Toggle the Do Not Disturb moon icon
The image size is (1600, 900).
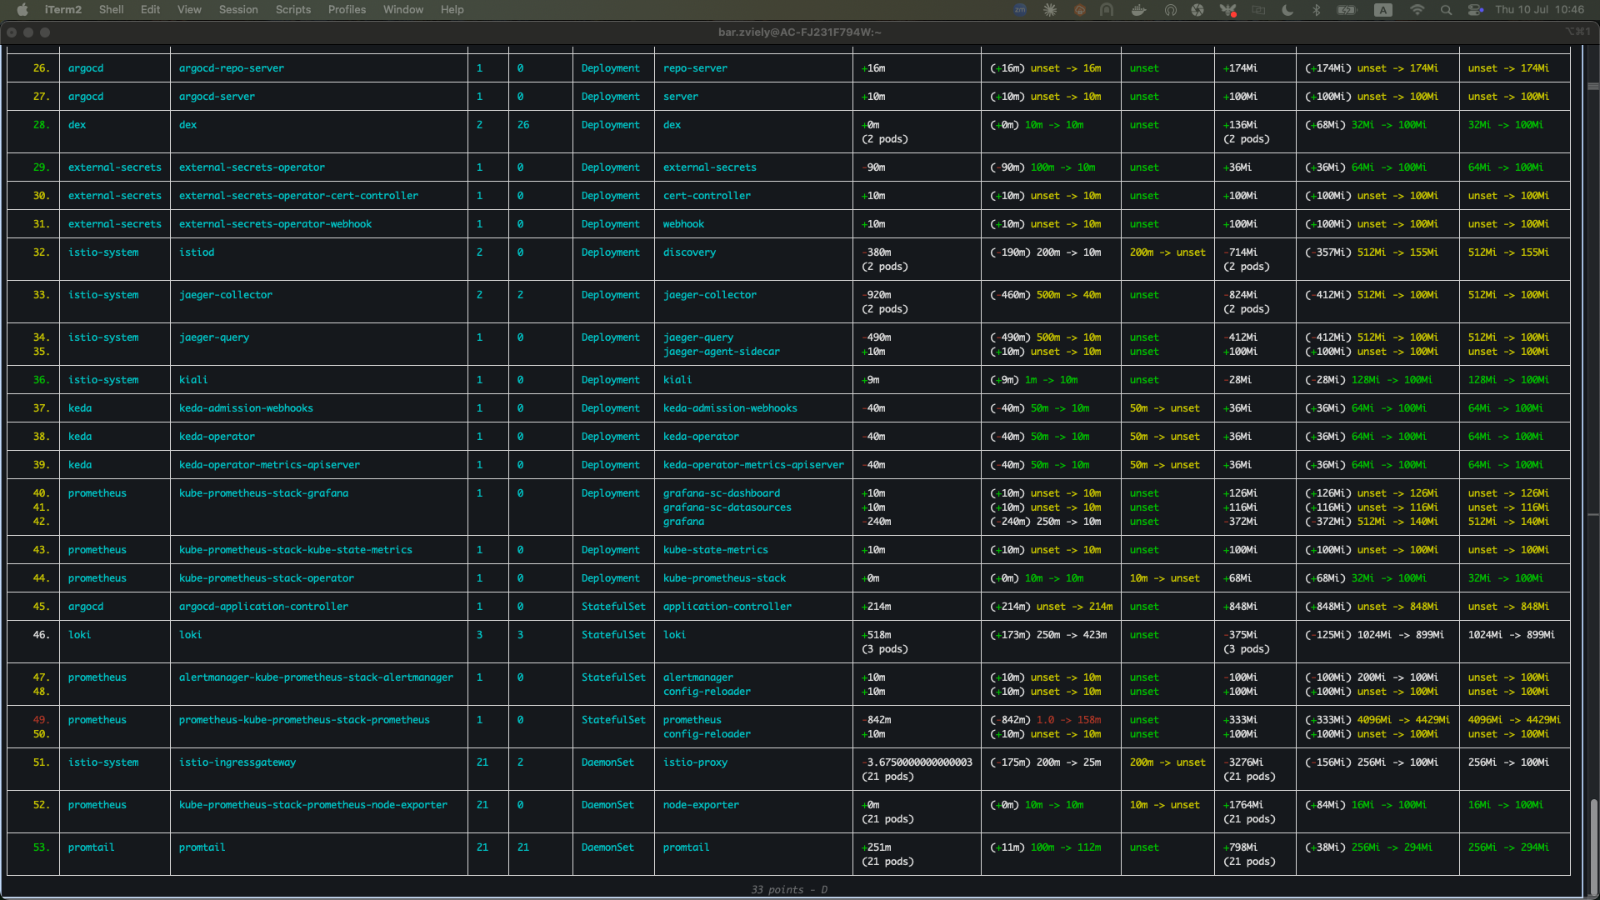click(x=1287, y=9)
